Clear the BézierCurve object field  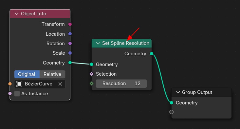click(x=60, y=84)
